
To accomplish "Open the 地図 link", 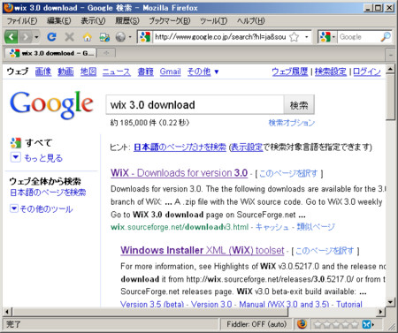I will 88,72.
